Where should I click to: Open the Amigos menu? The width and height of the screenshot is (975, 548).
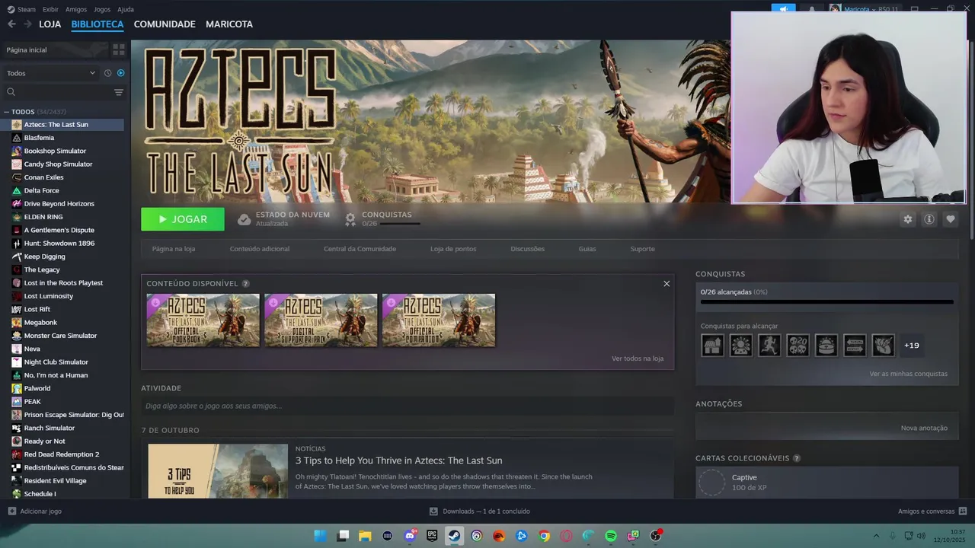[76, 9]
